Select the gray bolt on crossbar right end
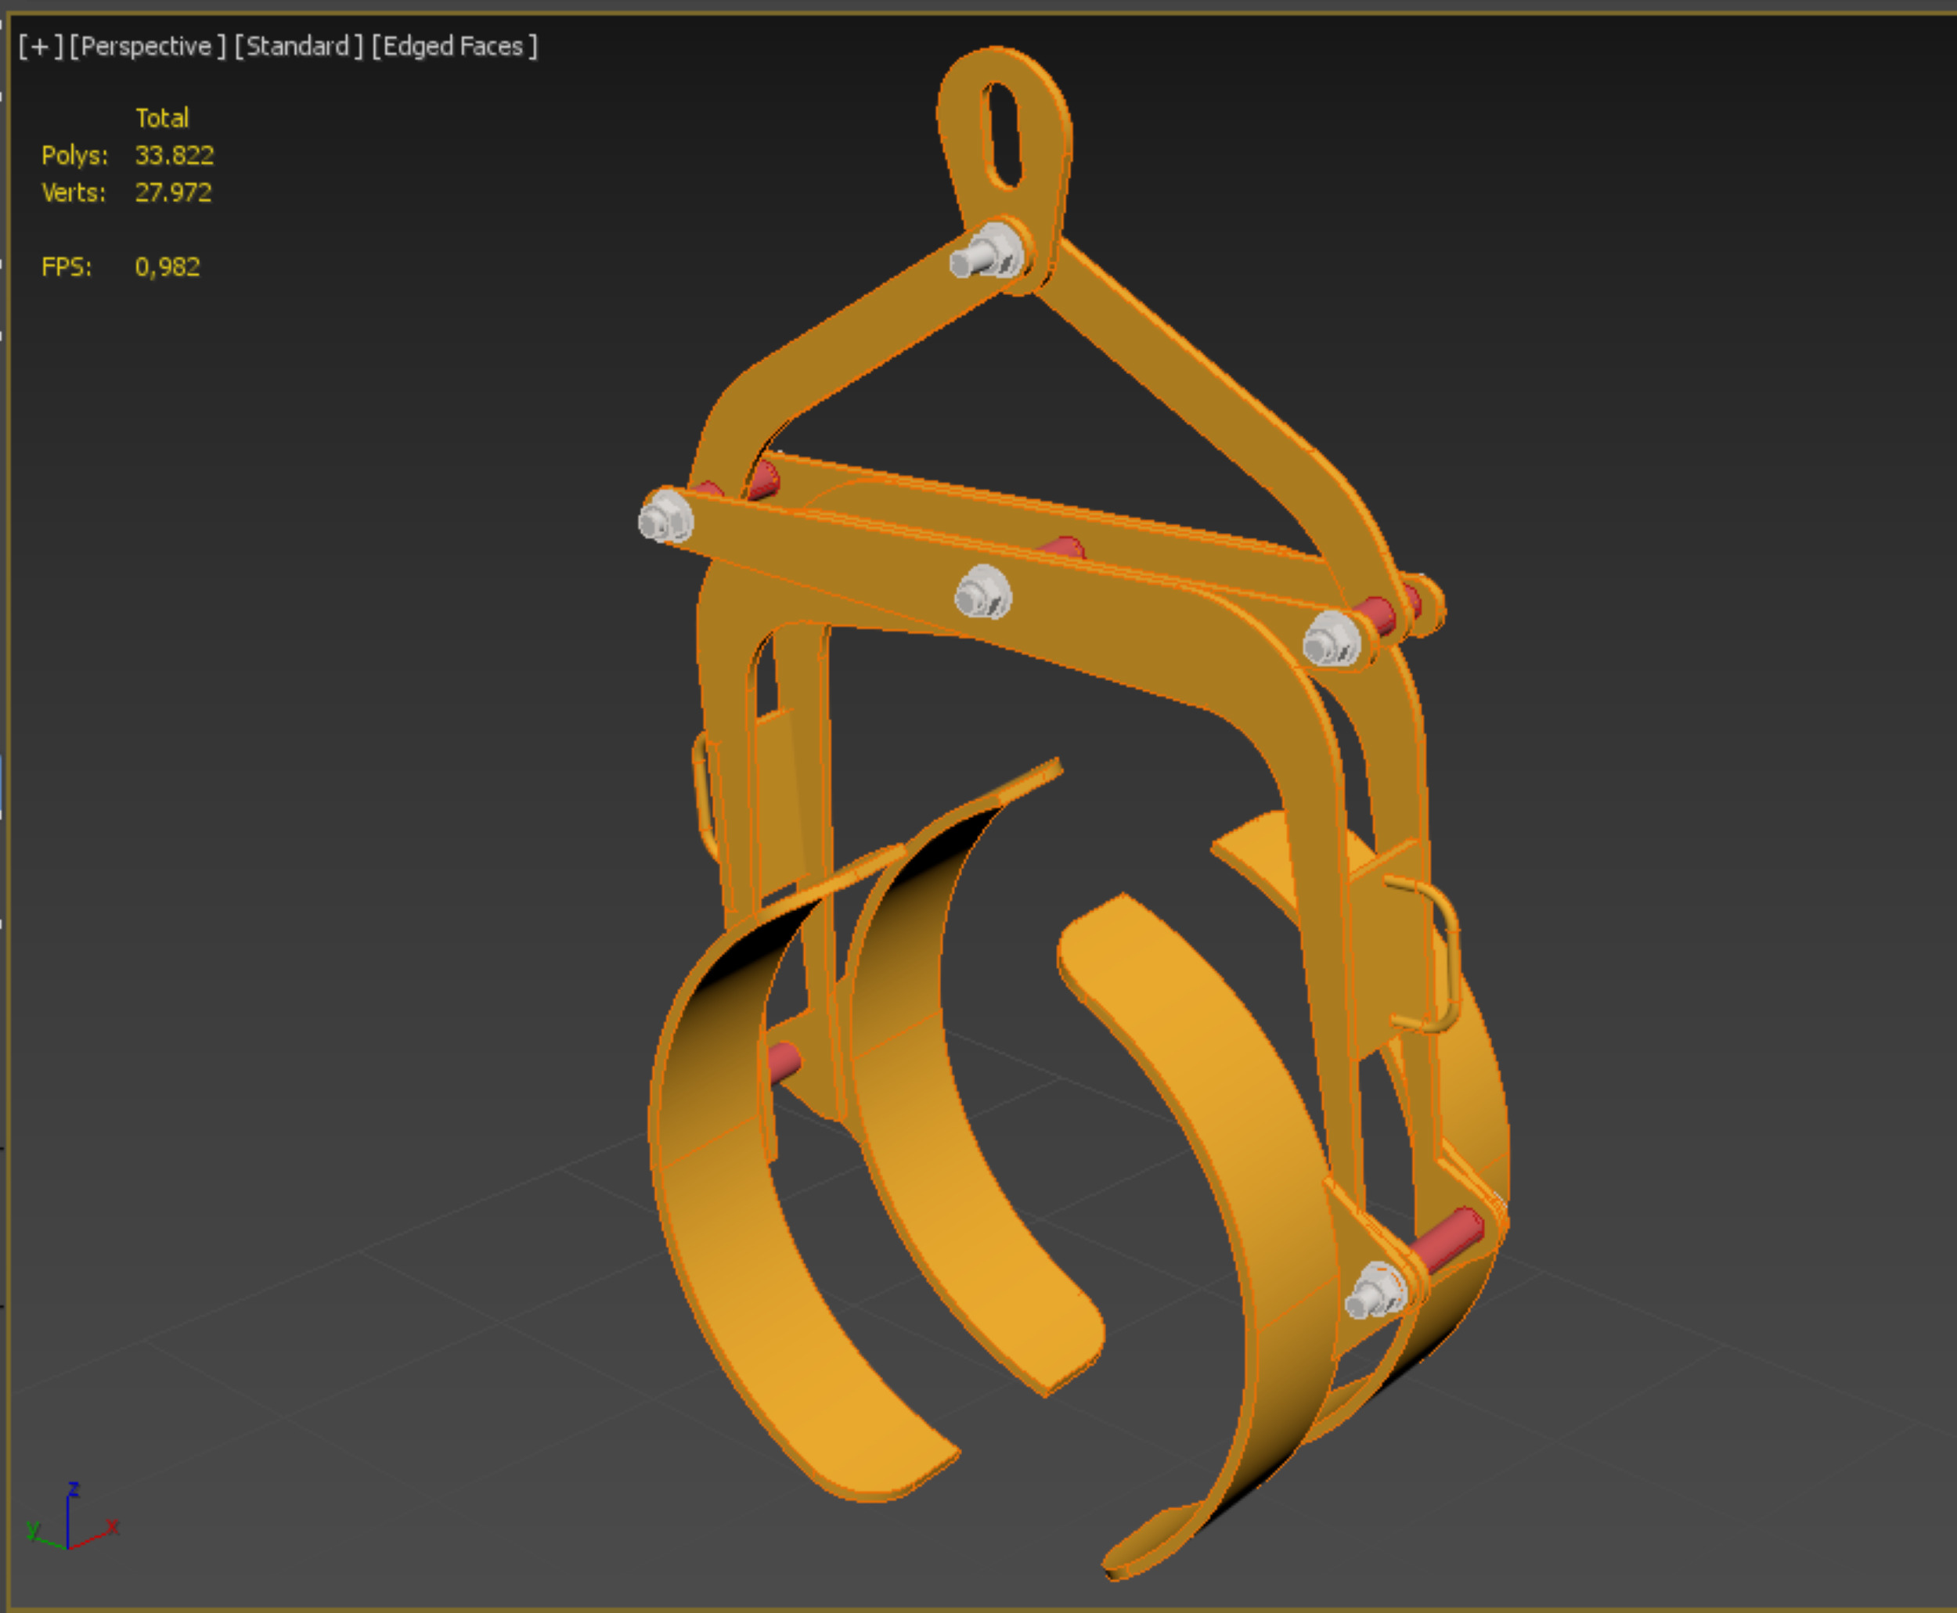Viewport: 1957px width, 1613px height. point(1331,639)
